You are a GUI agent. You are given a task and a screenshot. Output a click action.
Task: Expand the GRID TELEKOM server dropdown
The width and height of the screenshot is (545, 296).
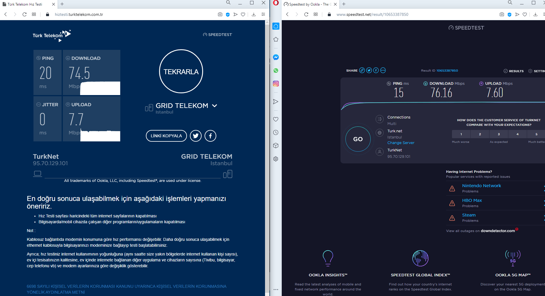coord(215,106)
